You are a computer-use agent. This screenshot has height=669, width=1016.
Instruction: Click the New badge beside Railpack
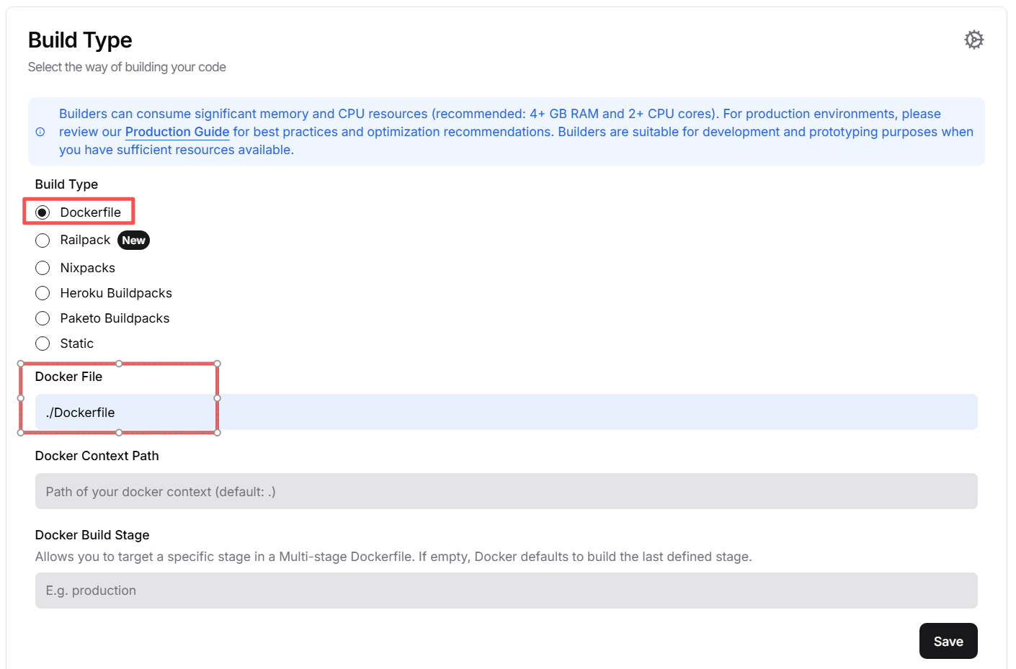click(x=133, y=241)
